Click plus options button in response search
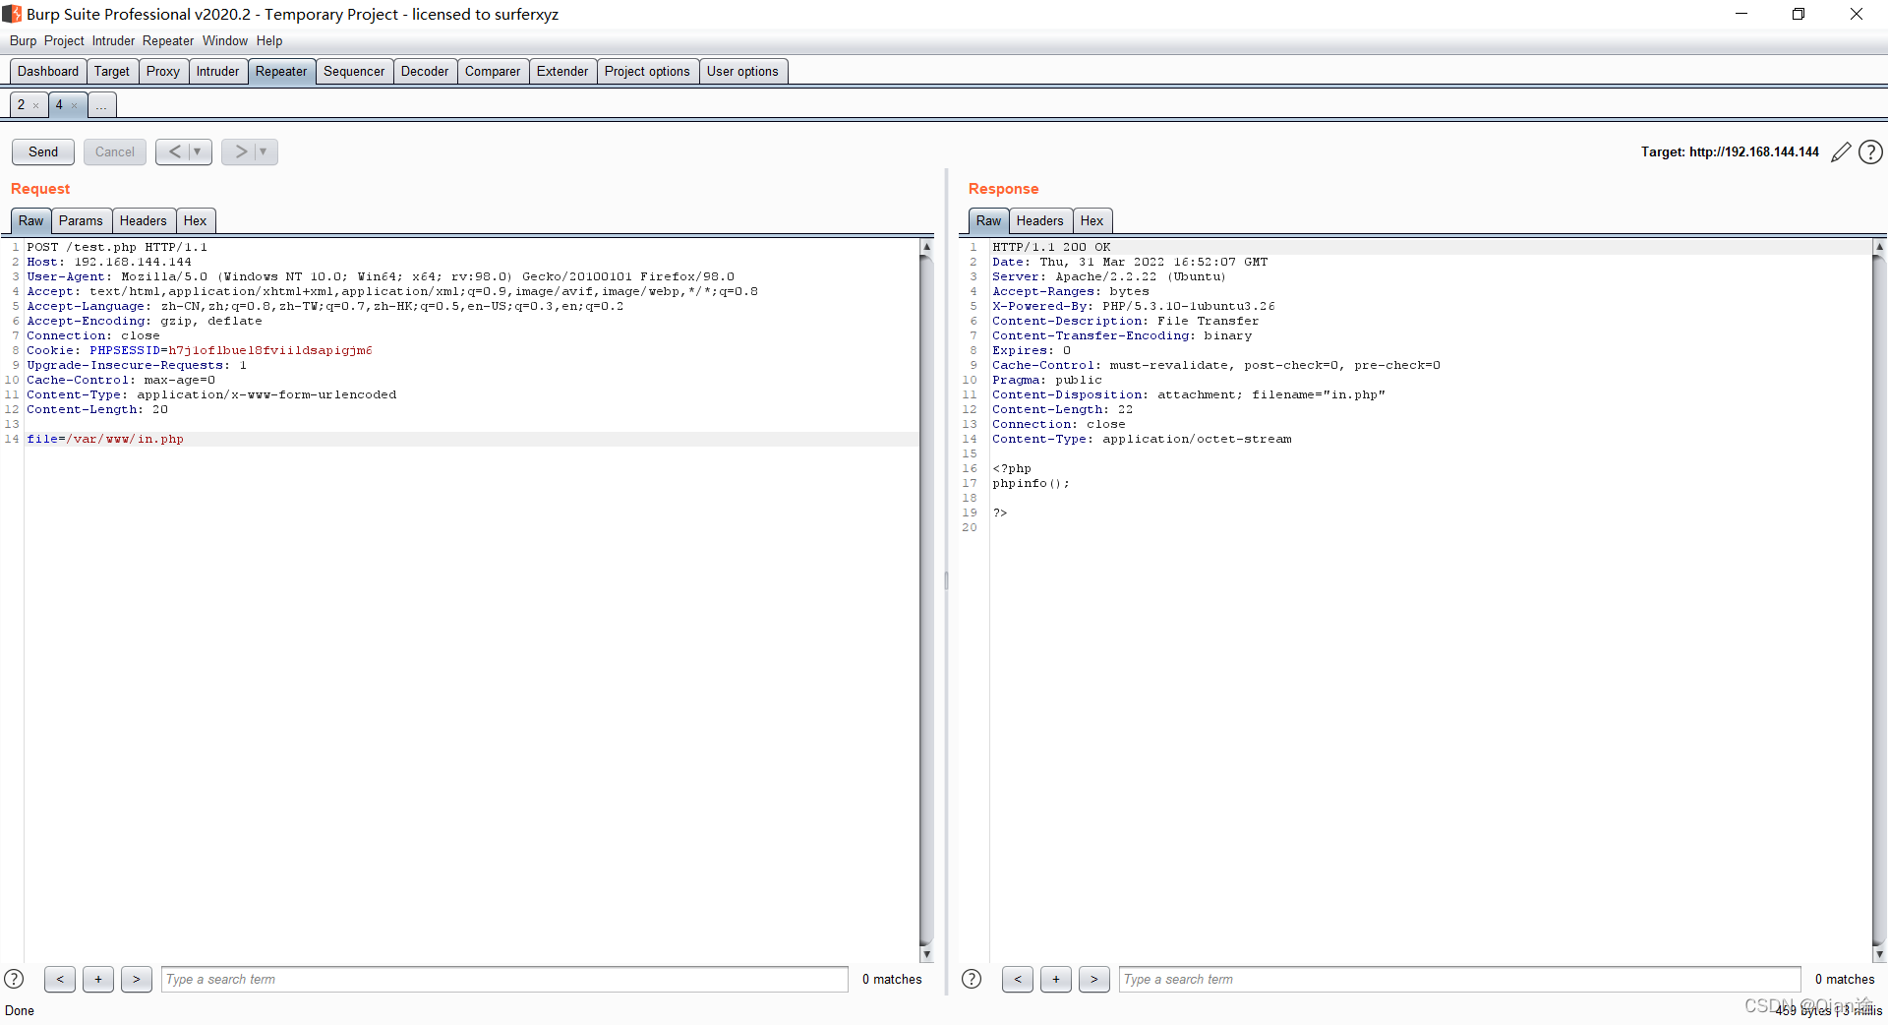 point(1056,979)
